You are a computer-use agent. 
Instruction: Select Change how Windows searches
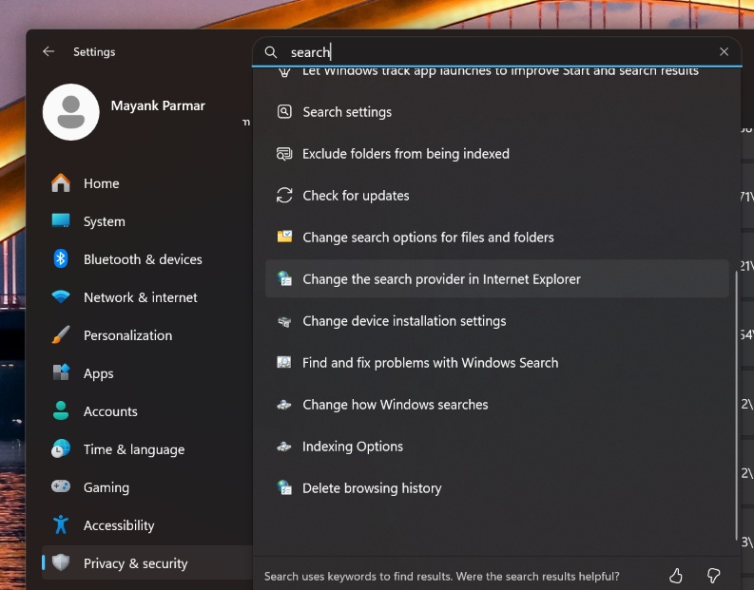click(x=496, y=405)
